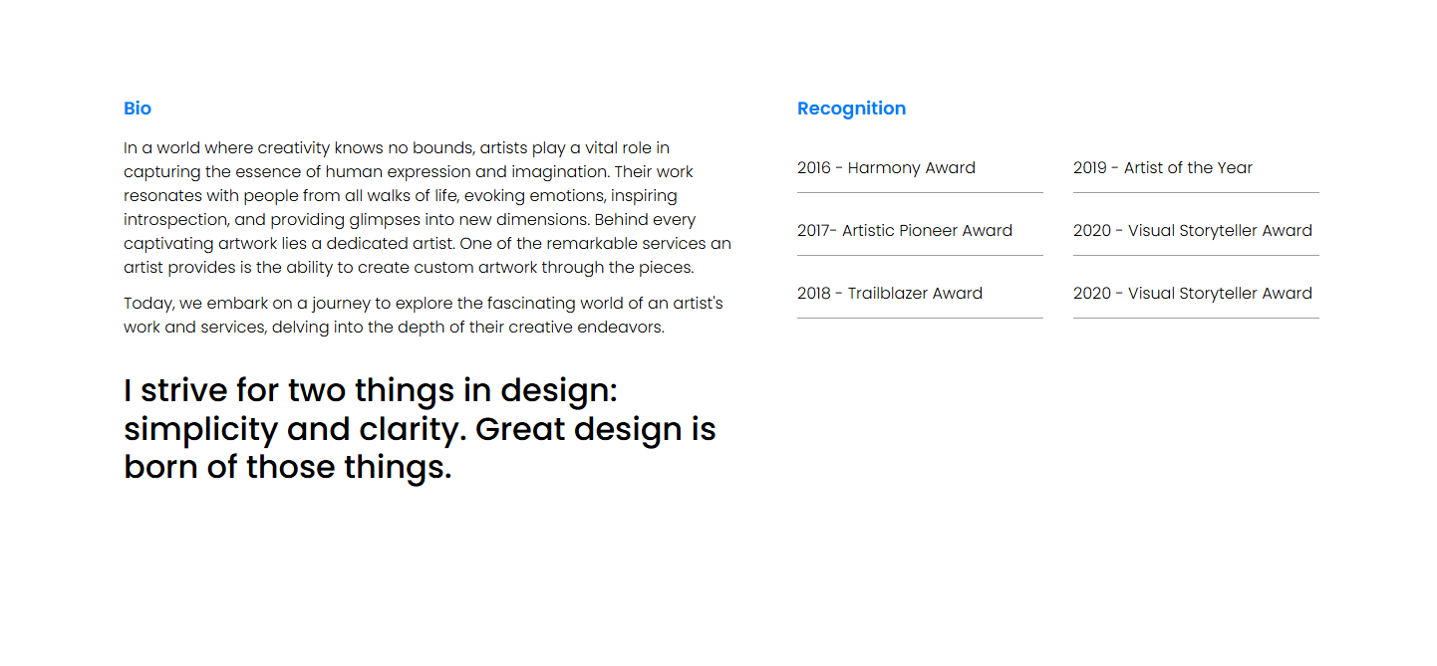The height and width of the screenshot is (666, 1437).
Task: Click the 2019 - Artist of the Year entry
Action: pos(1162,168)
